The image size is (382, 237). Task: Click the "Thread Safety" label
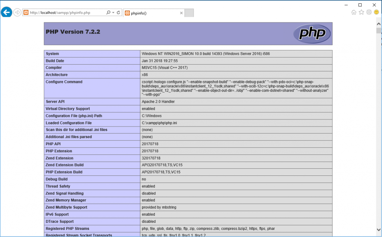(58, 186)
